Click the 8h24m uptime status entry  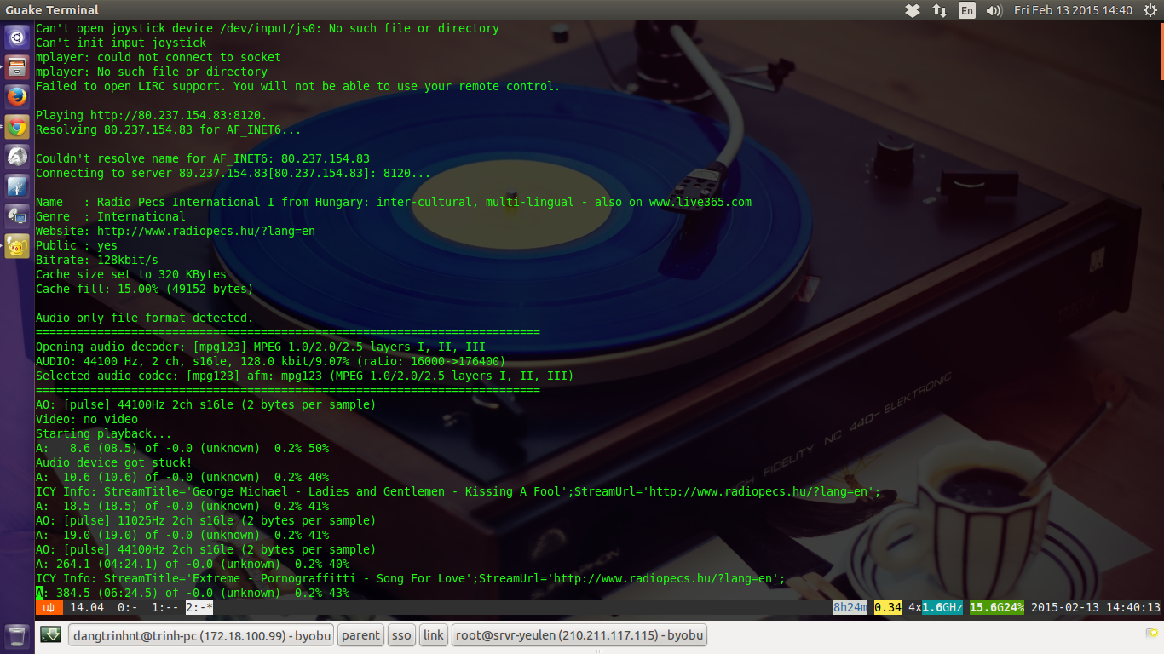850,607
